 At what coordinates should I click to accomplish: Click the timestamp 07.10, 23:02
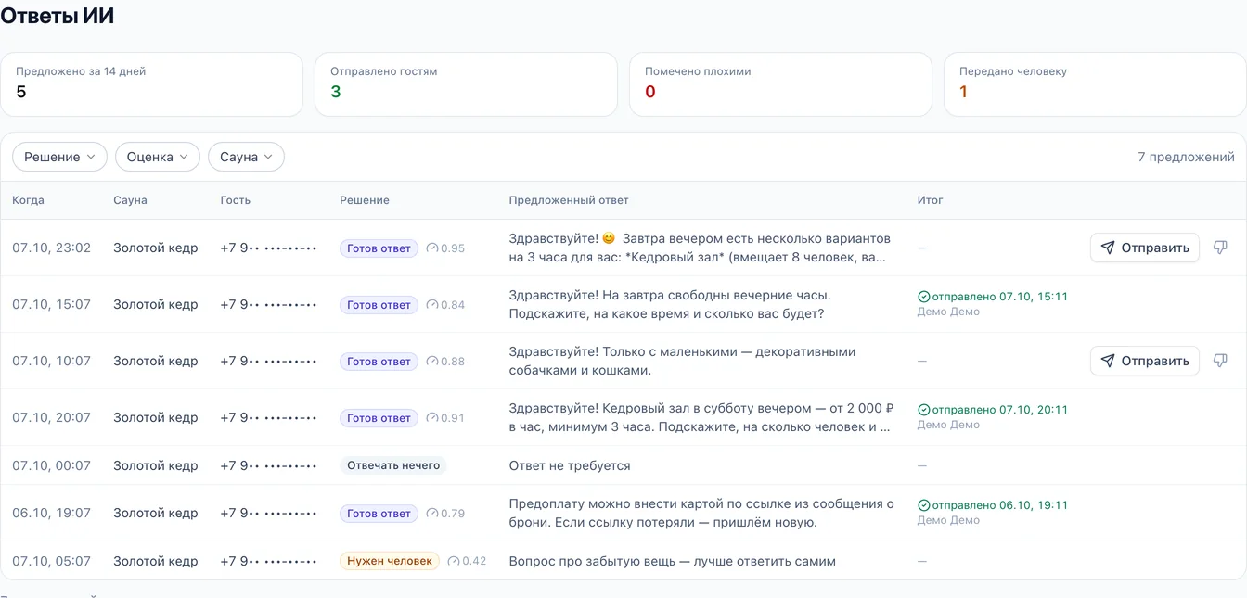52,248
